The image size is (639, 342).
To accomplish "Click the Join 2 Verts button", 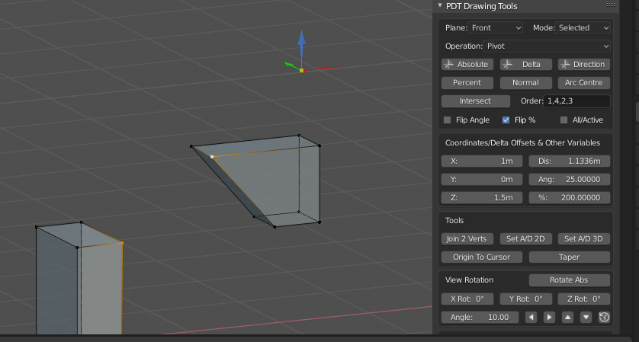I will pyautogui.click(x=467, y=238).
